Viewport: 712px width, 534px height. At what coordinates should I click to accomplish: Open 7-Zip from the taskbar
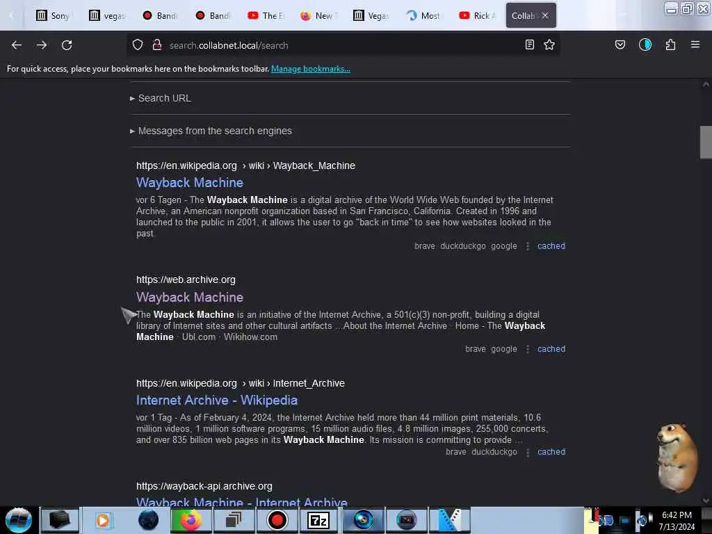pyautogui.click(x=318, y=520)
